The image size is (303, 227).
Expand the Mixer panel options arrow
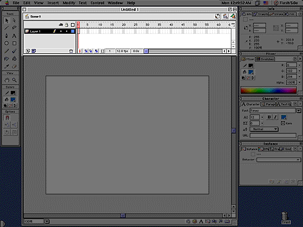tap(300, 59)
